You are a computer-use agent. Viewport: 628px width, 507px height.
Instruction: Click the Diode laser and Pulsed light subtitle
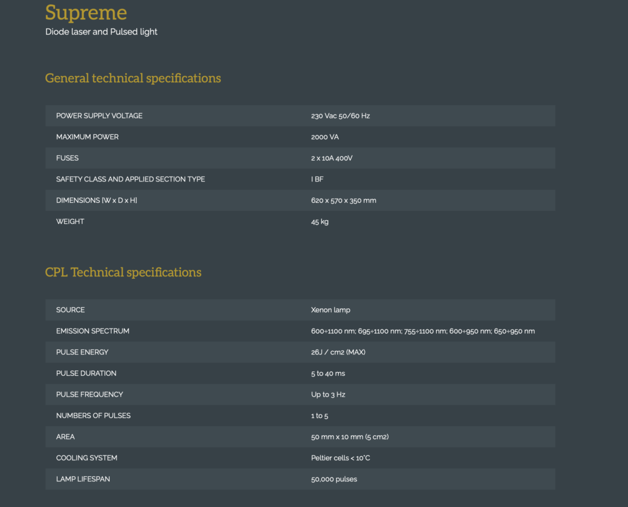[x=101, y=32]
